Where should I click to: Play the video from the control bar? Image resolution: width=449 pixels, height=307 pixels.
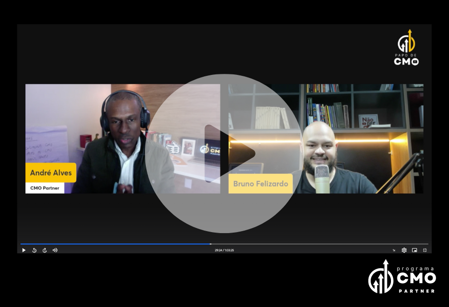tap(24, 250)
